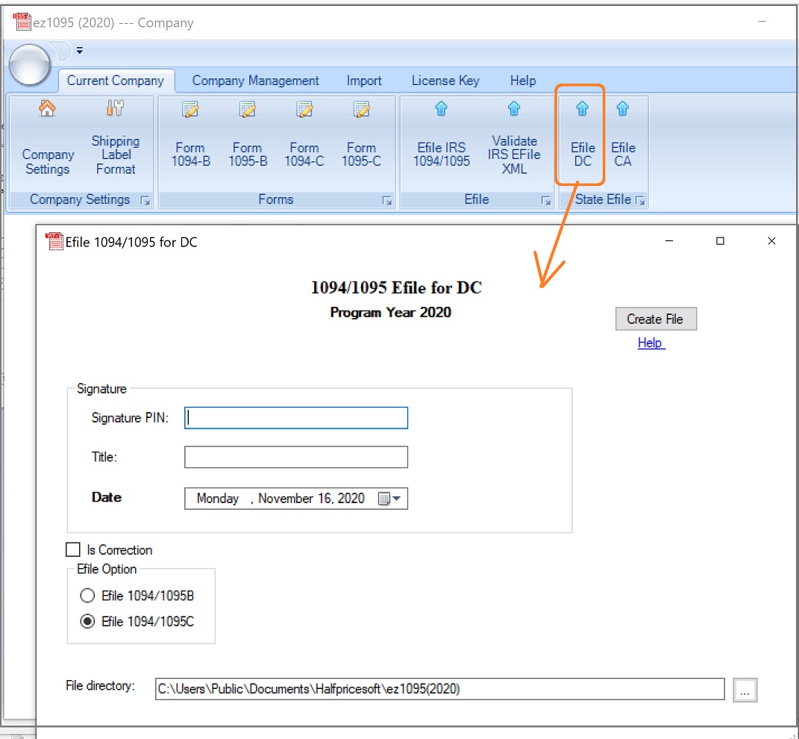Follow the Help link in the dialog
The height and width of the screenshot is (739, 799).
(650, 343)
